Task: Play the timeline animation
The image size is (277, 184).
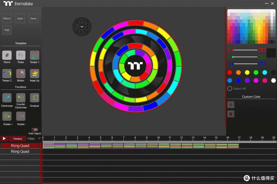Action: (4, 139)
